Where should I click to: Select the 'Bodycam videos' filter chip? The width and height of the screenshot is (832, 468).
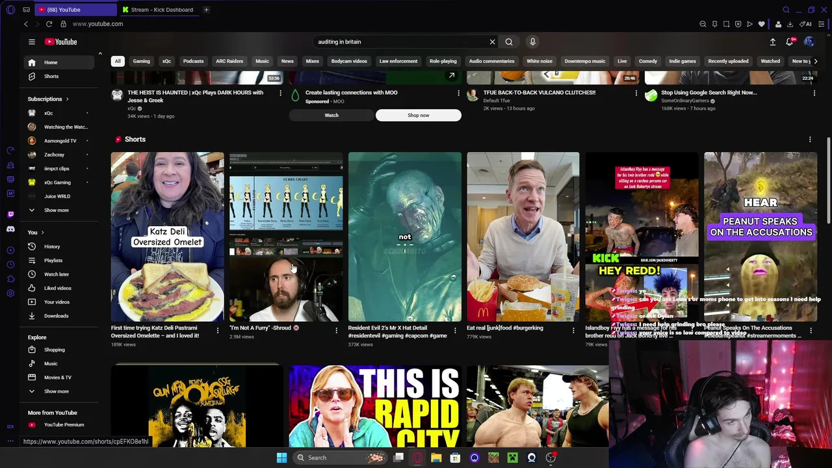tap(349, 61)
